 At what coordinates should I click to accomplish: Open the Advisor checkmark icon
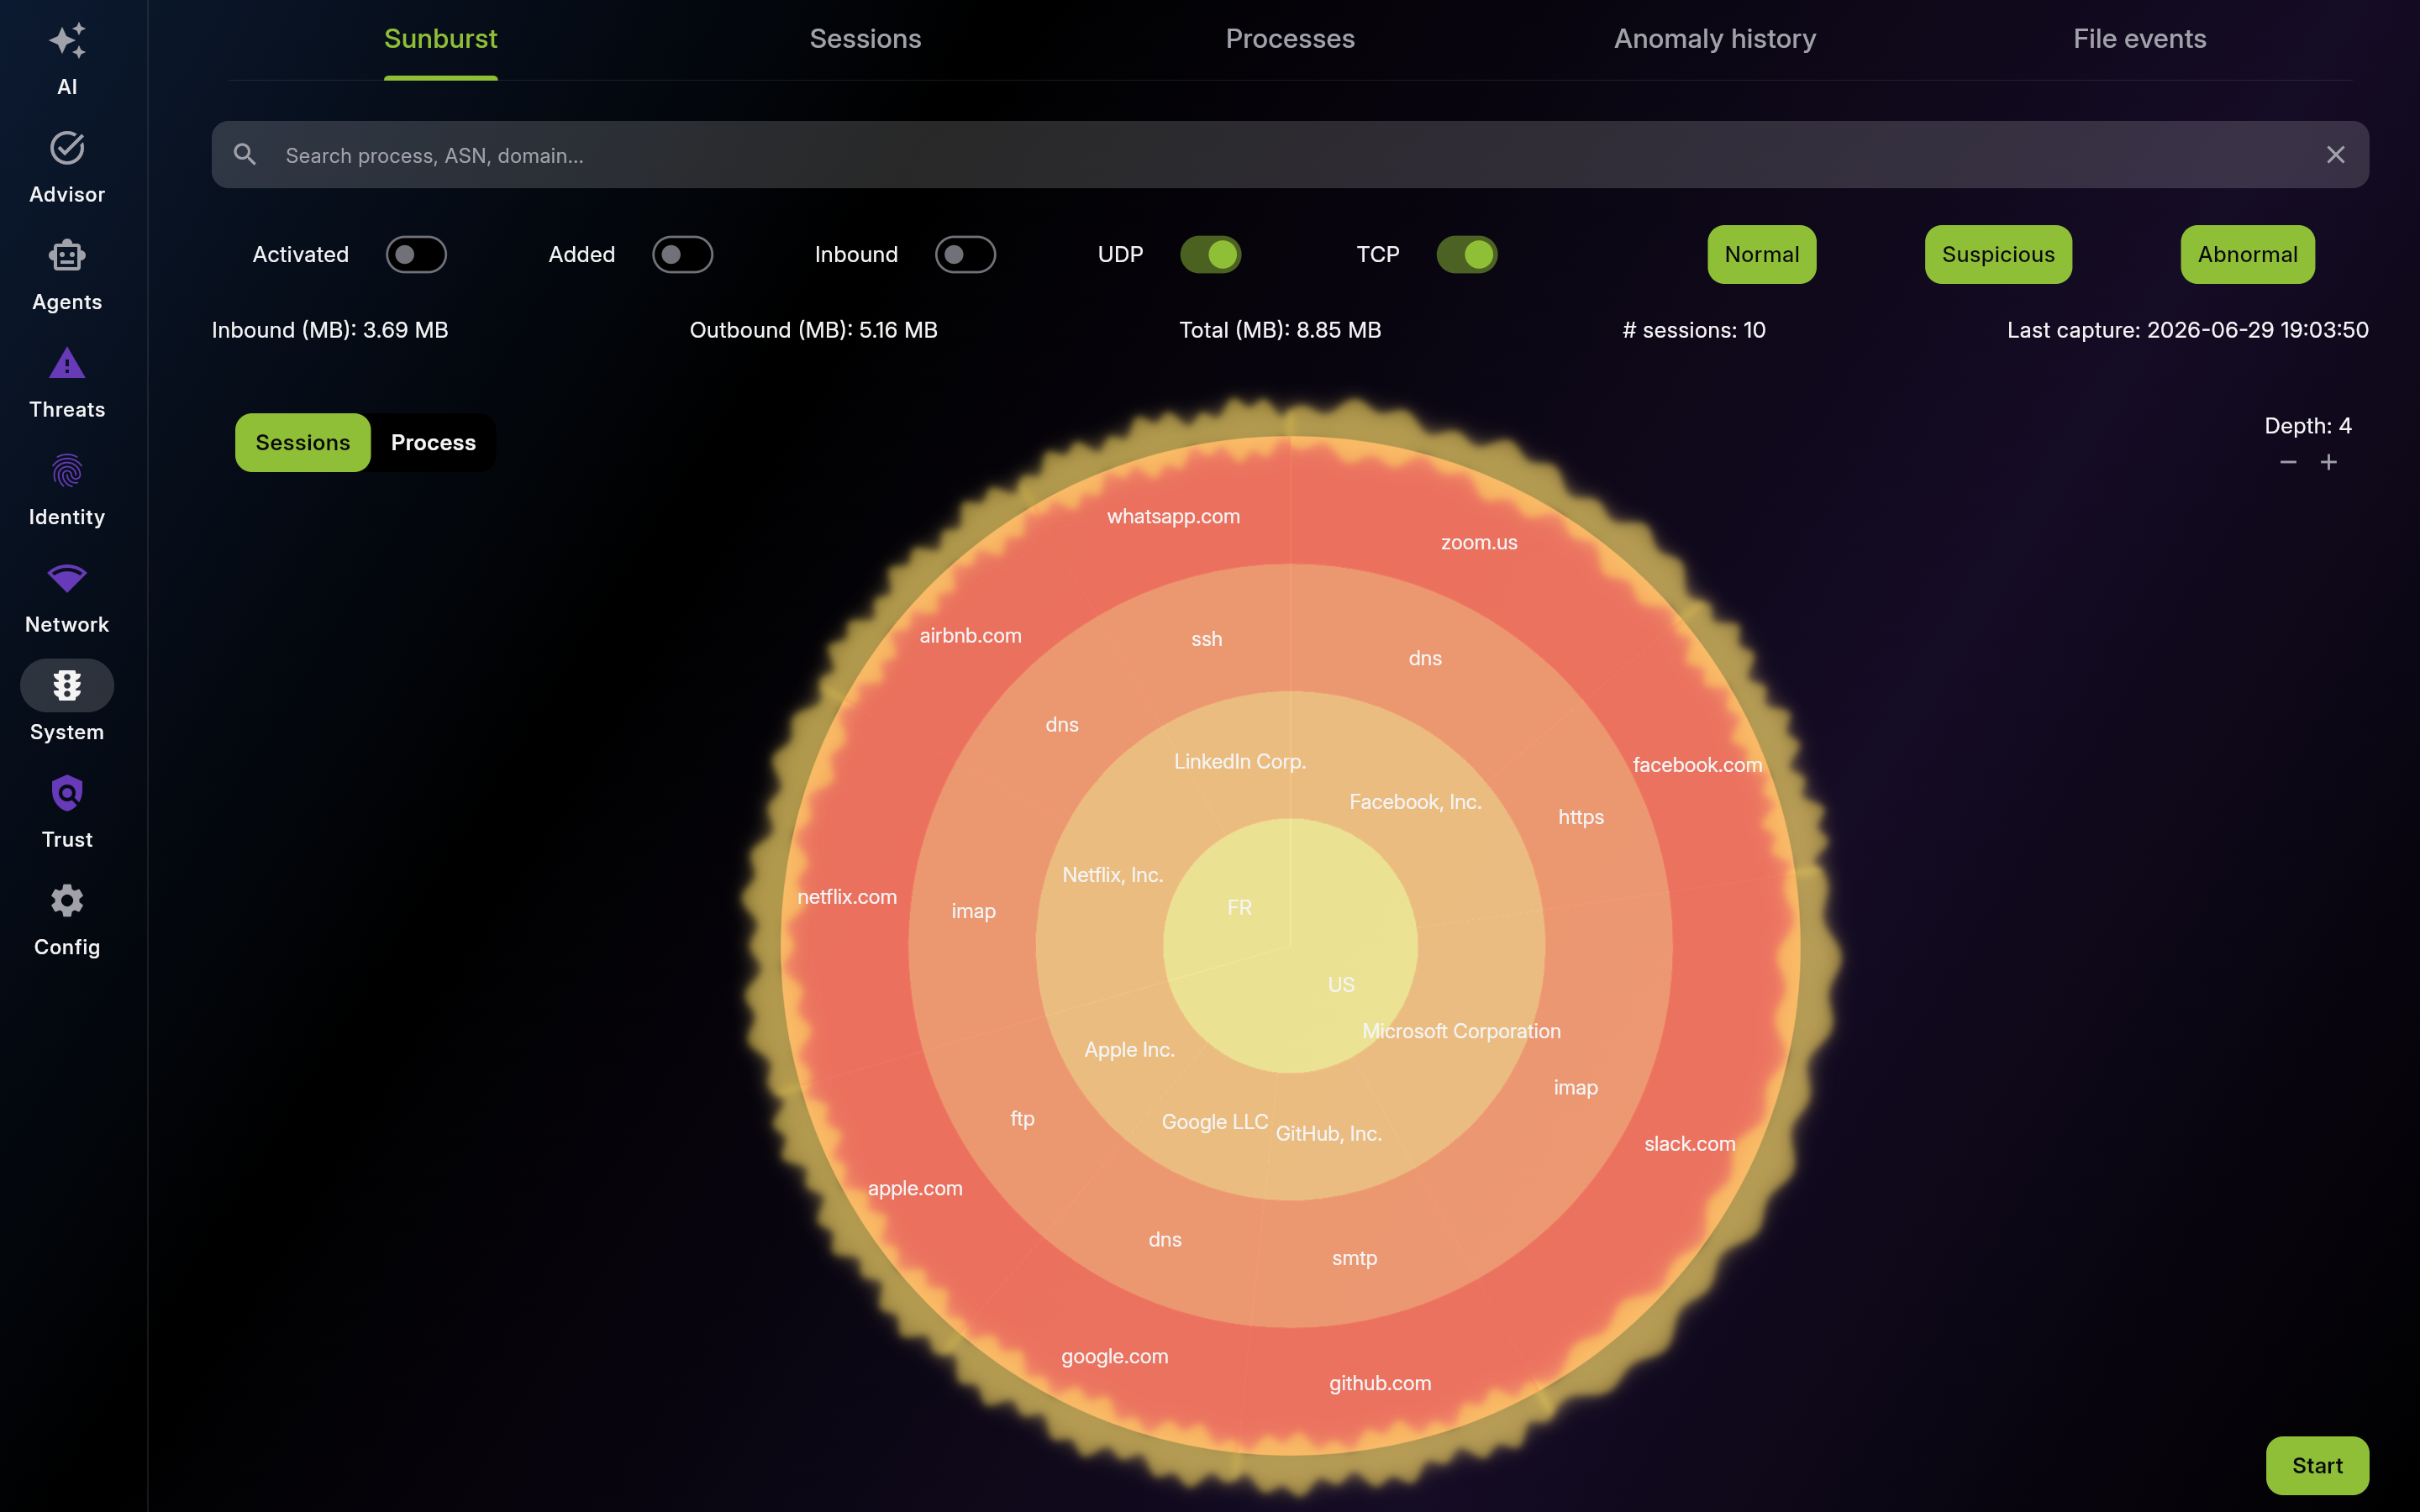coord(67,148)
